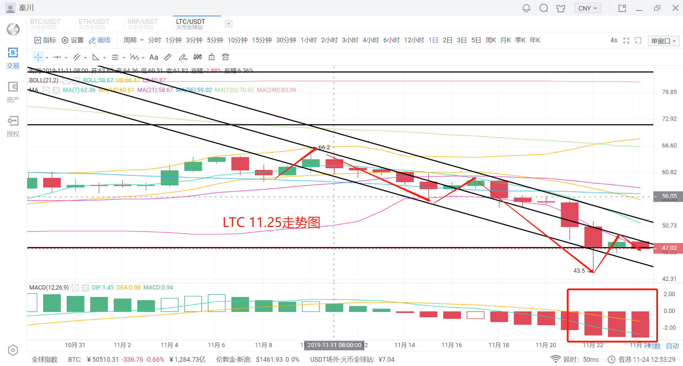Open the skin theme shirt icon
Viewport: 683px width, 366px height.
561,8
